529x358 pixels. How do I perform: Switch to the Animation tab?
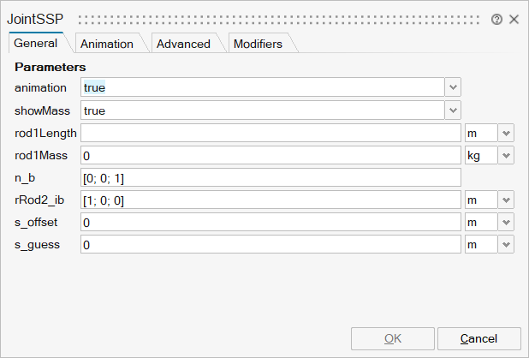(106, 44)
